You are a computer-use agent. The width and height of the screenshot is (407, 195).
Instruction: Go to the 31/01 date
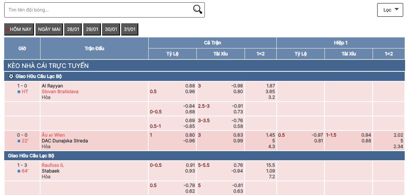pyautogui.click(x=130, y=29)
